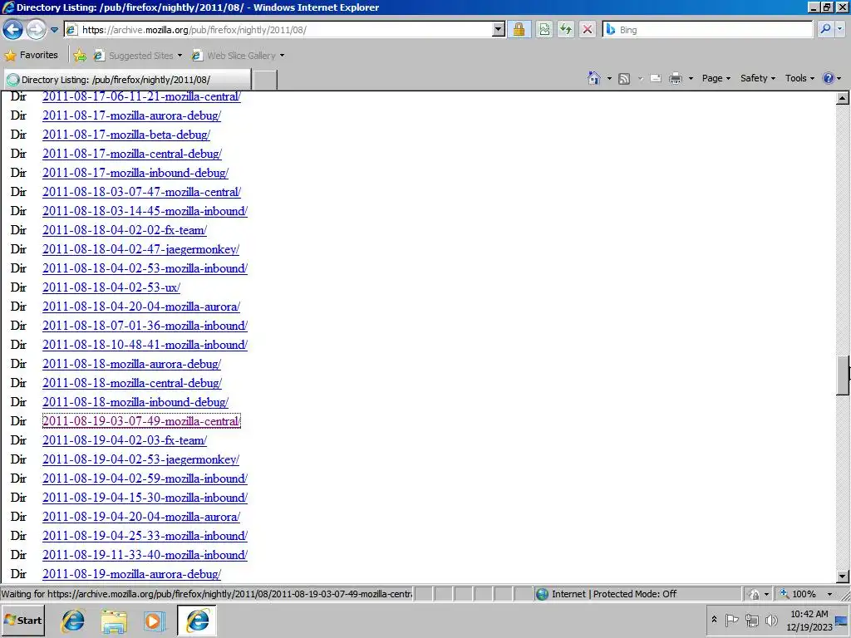Open the 2011-08-18-04-02-53-ux directory
This screenshot has width=851, height=638.
pyautogui.click(x=111, y=287)
